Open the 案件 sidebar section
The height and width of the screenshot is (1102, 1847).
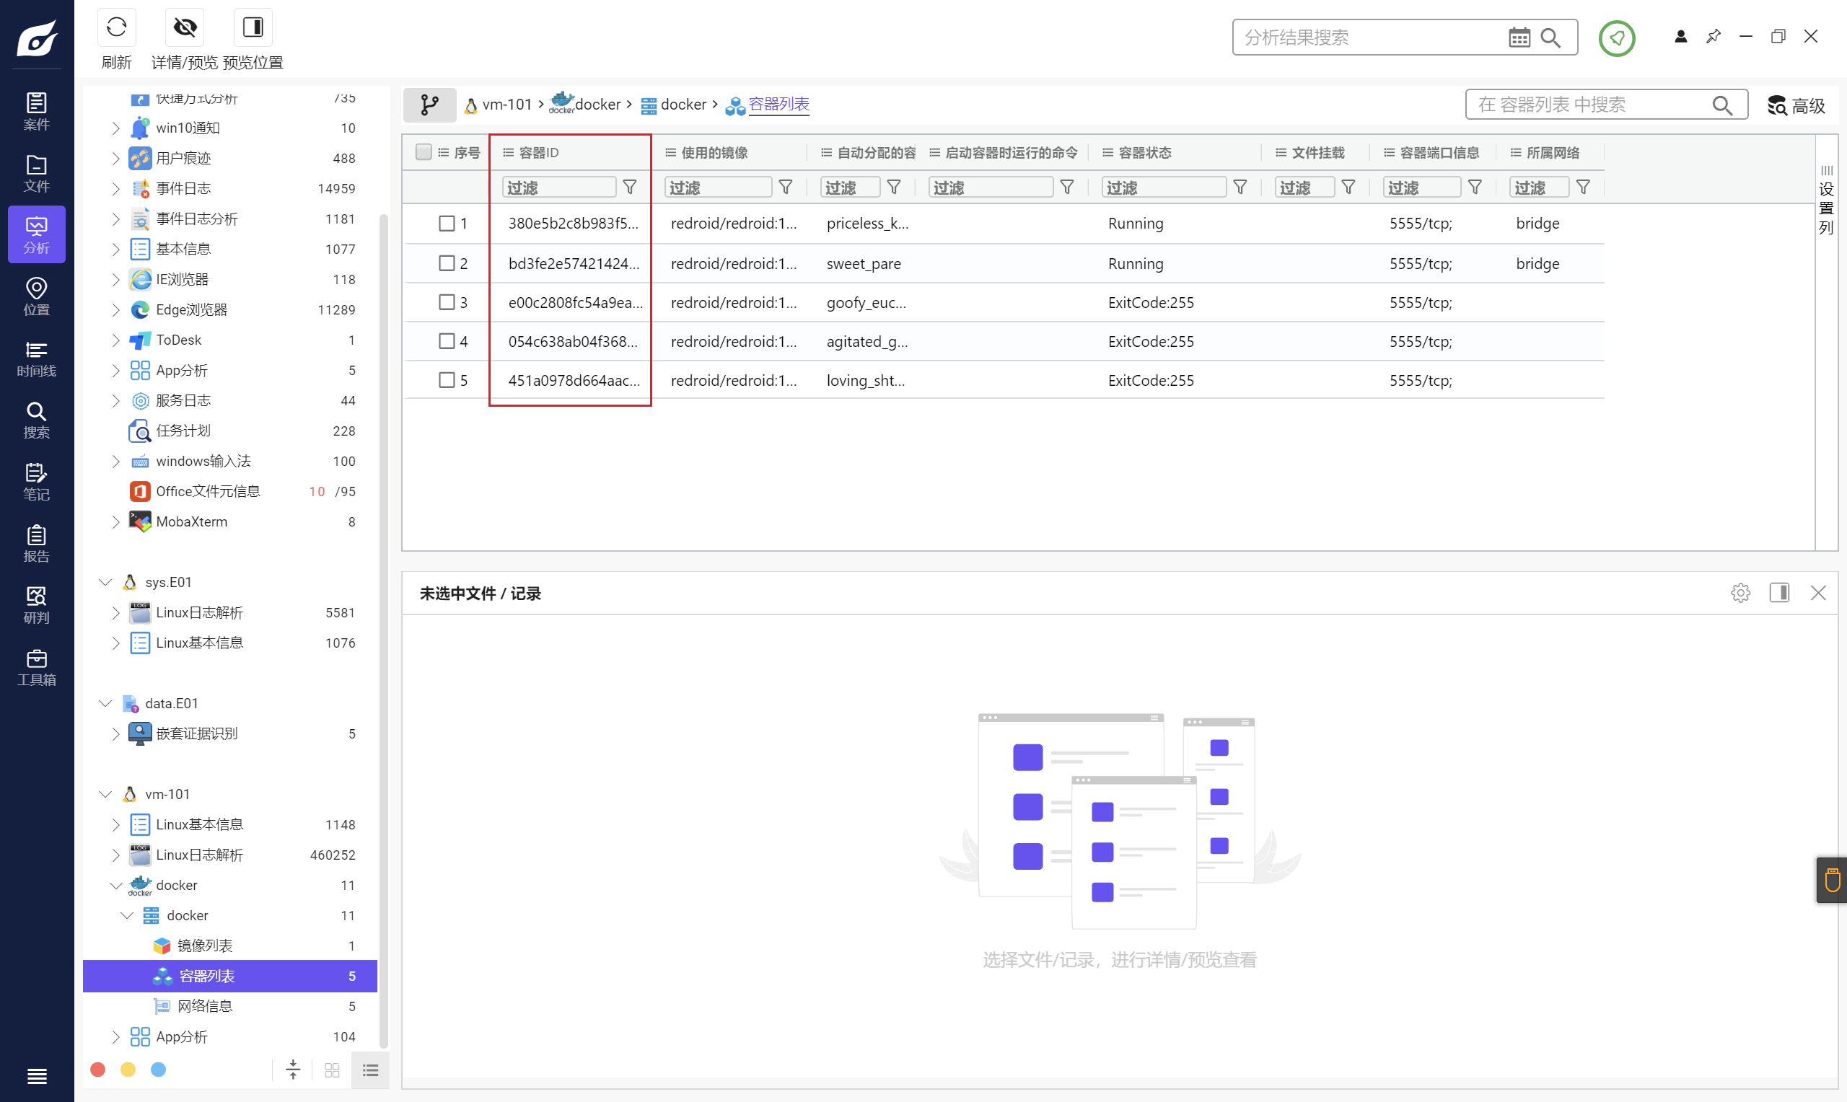click(x=36, y=111)
